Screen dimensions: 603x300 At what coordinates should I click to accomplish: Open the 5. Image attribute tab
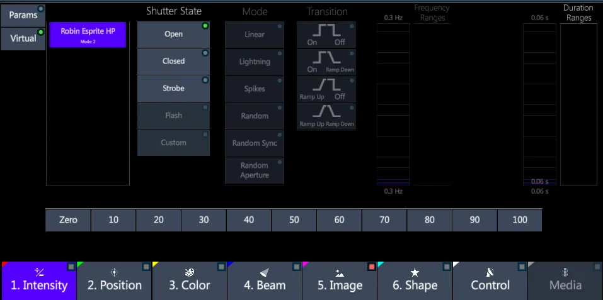coord(340,281)
